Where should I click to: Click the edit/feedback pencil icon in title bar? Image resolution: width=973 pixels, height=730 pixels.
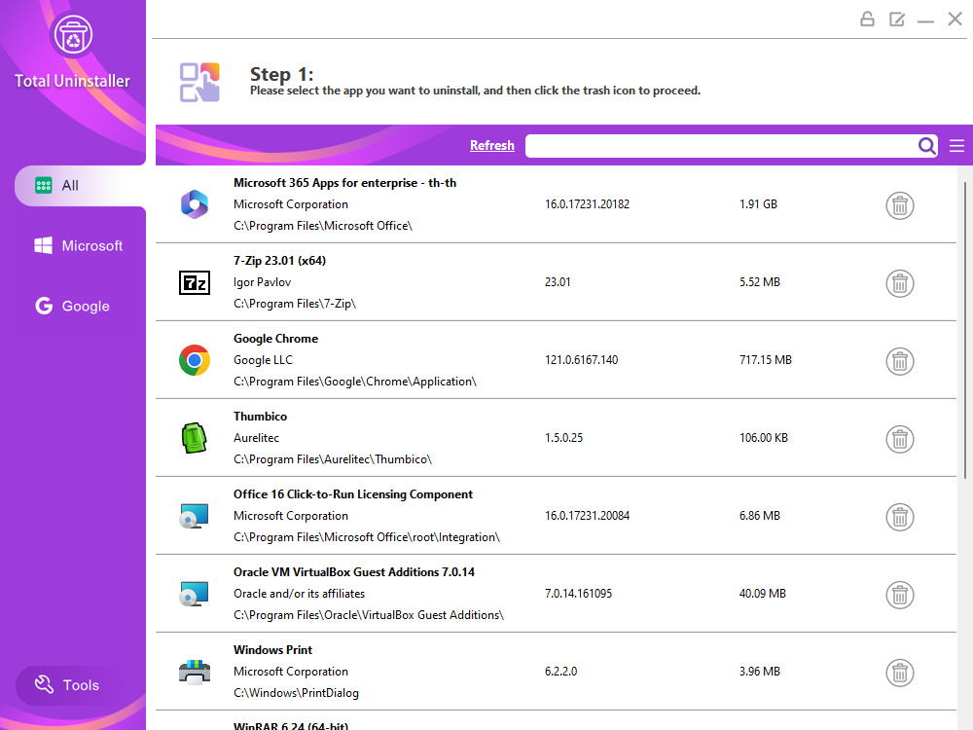897,19
